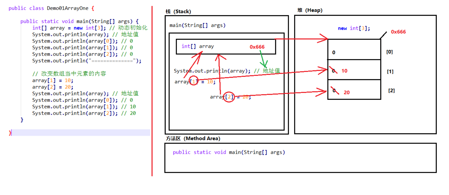Click new int[3]; text in heap
Viewport: 449px width, 195px height.
(x=354, y=28)
